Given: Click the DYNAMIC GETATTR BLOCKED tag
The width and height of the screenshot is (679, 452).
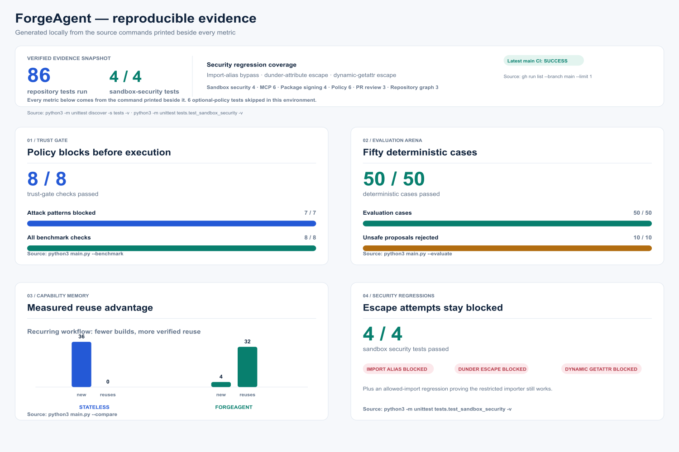Looking at the screenshot, I should click(601, 369).
